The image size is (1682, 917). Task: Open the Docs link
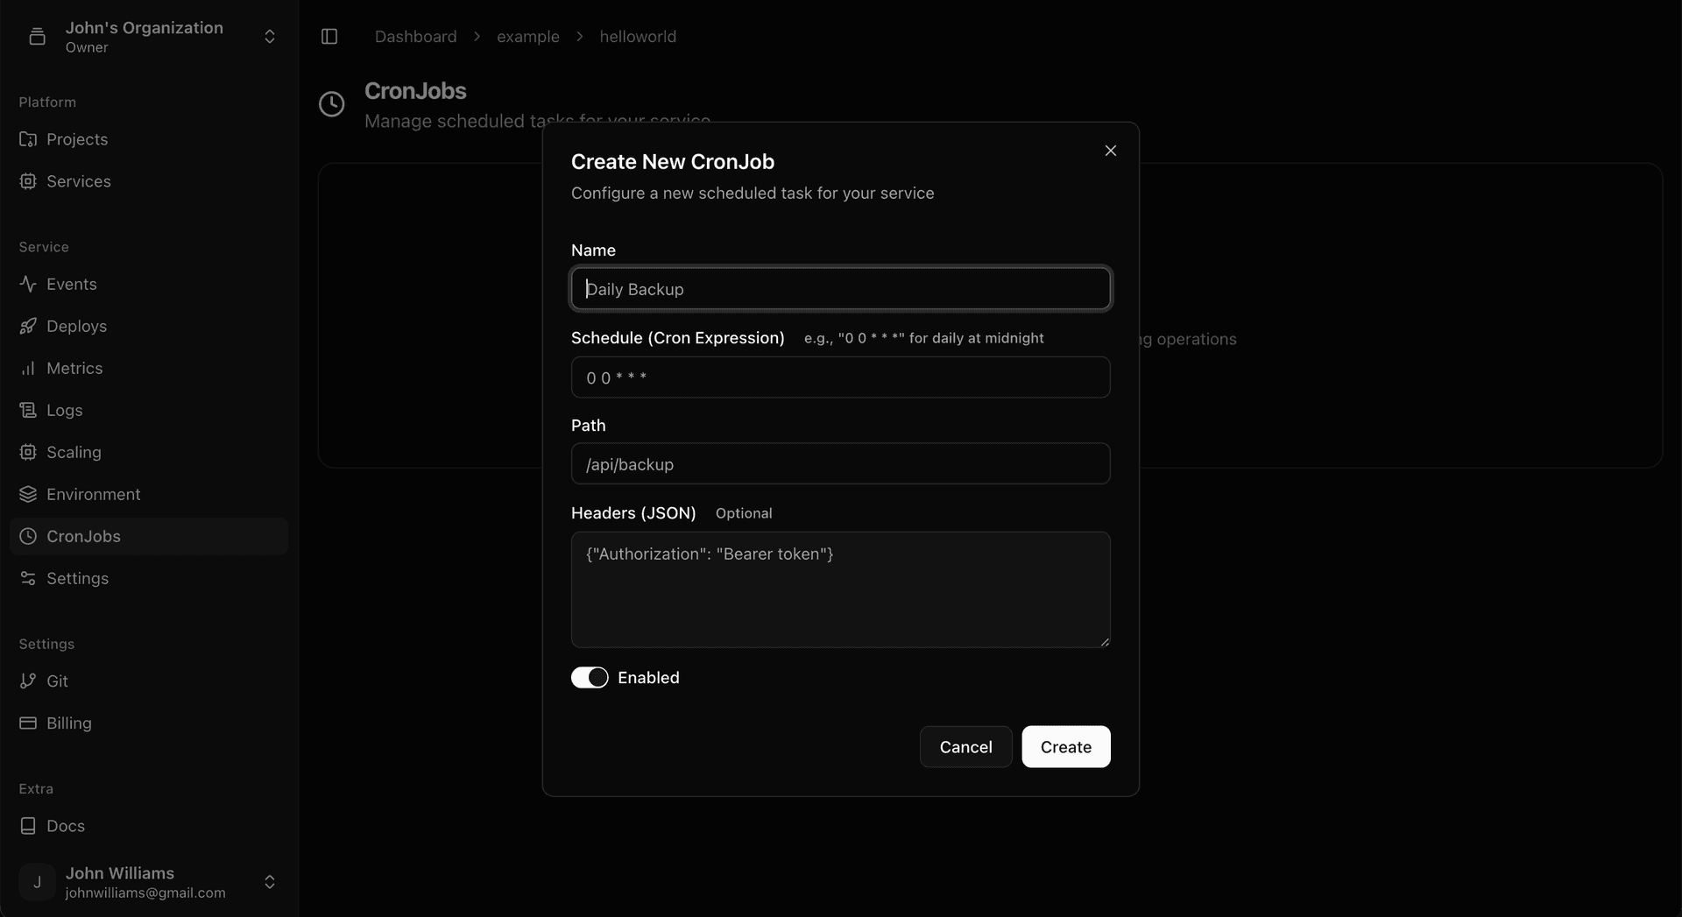149,827
